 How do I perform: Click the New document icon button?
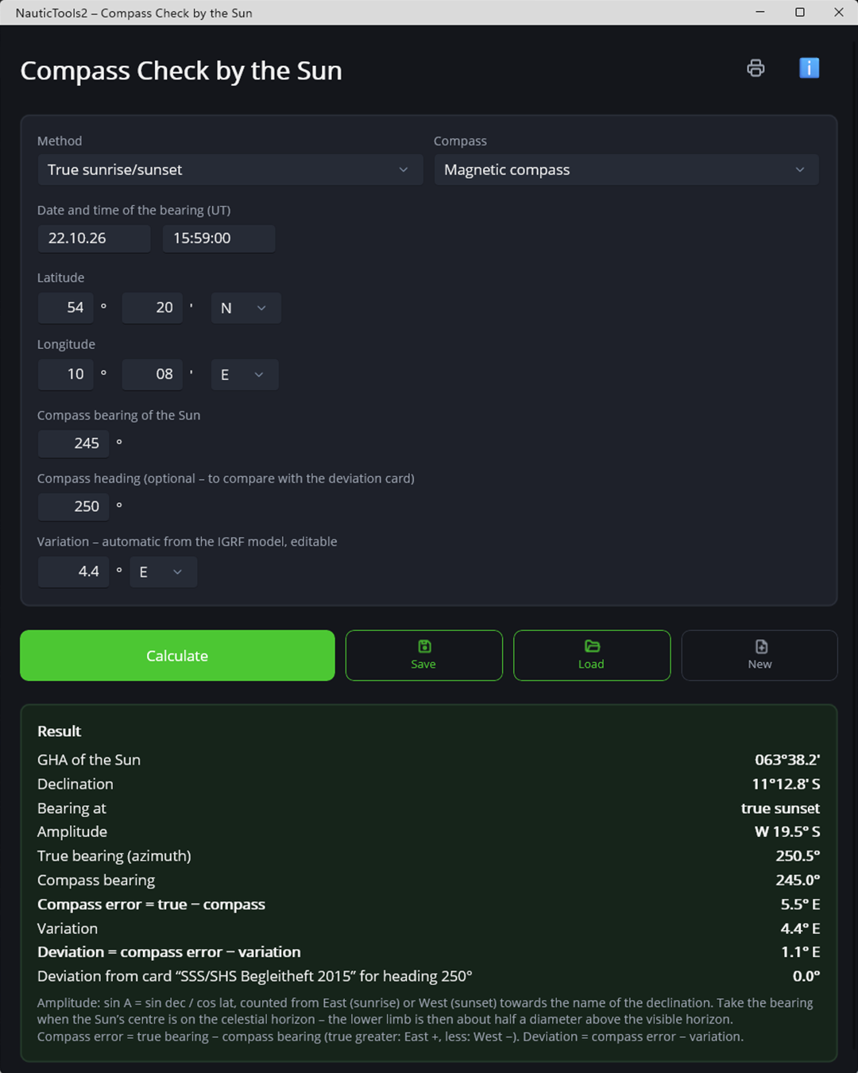point(759,656)
